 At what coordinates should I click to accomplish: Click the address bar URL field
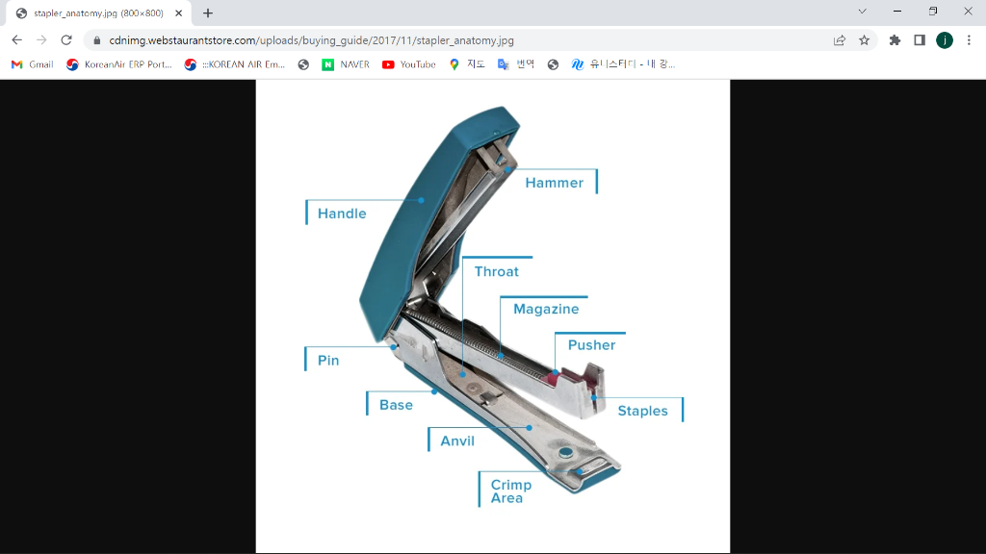click(x=385, y=41)
